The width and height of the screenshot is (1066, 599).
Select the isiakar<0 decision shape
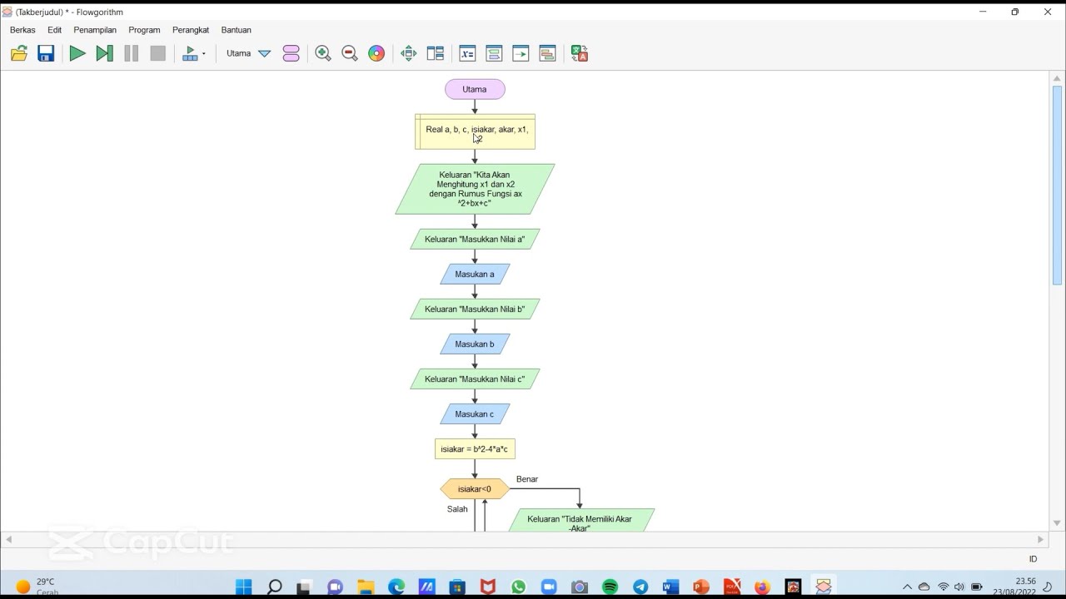tap(475, 489)
